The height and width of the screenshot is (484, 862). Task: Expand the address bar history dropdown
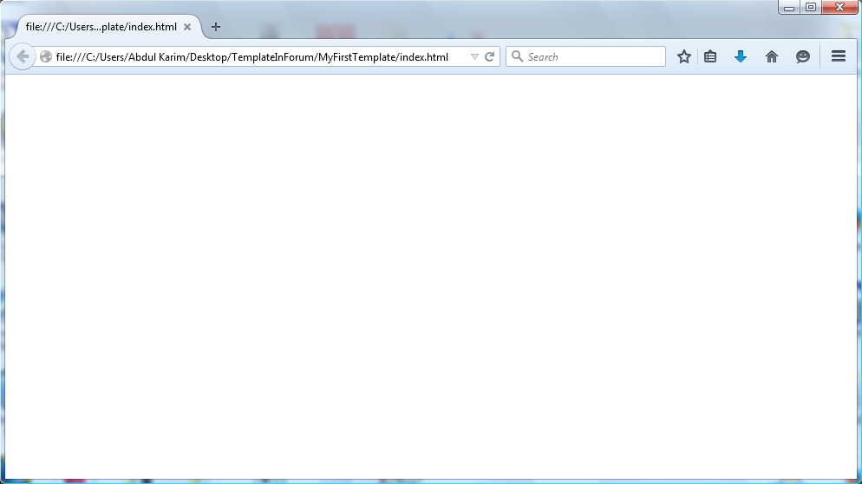(x=474, y=57)
